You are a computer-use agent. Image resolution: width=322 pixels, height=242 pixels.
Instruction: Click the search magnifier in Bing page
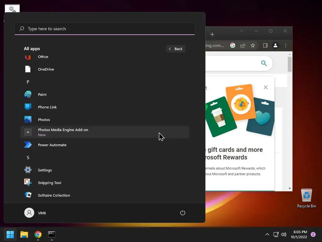264,63
